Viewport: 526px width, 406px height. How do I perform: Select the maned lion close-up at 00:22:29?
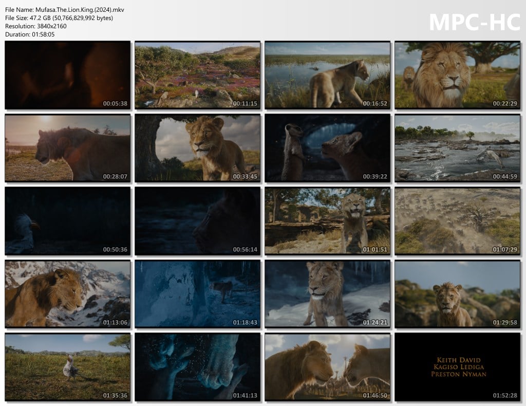click(458, 75)
